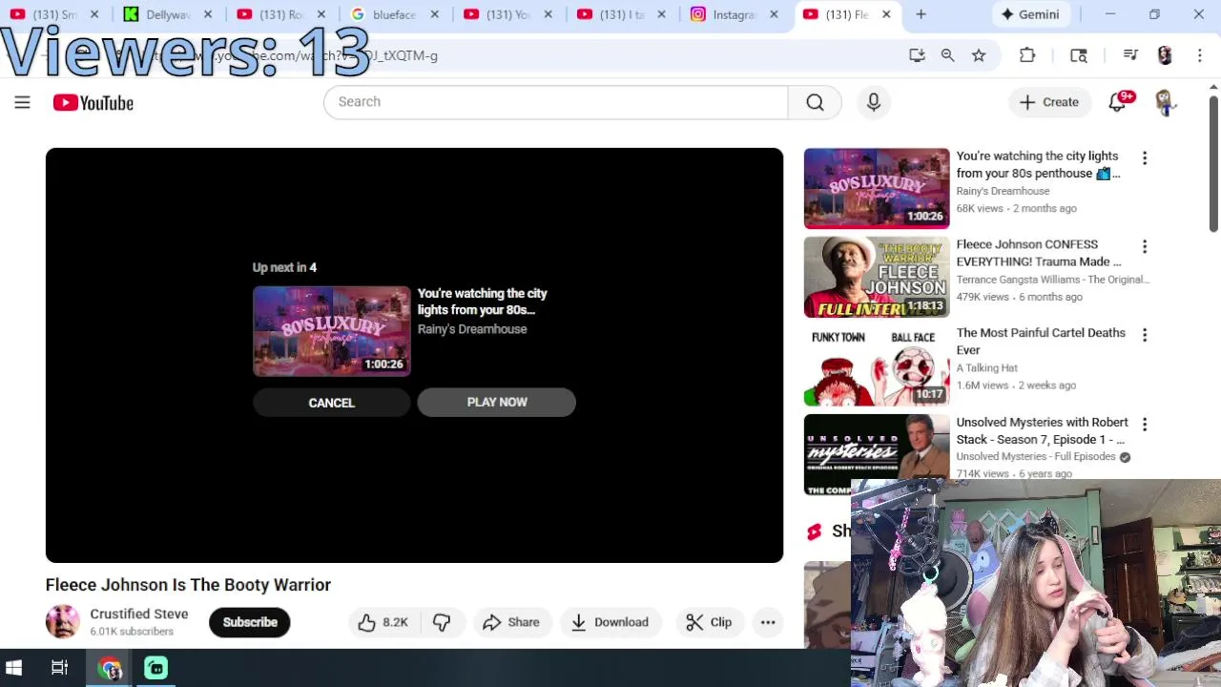
Task: Click into the YouTube search field
Action: pos(556,102)
